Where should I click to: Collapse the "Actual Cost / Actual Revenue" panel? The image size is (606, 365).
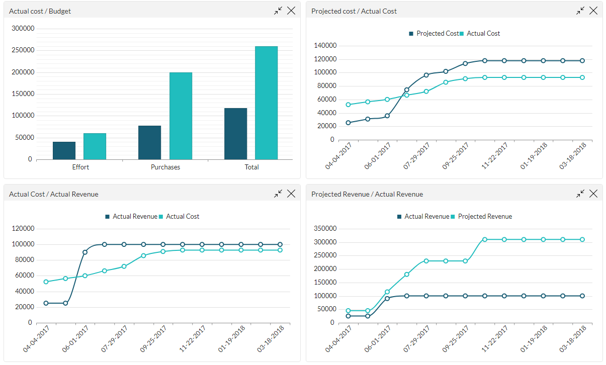point(278,193)
